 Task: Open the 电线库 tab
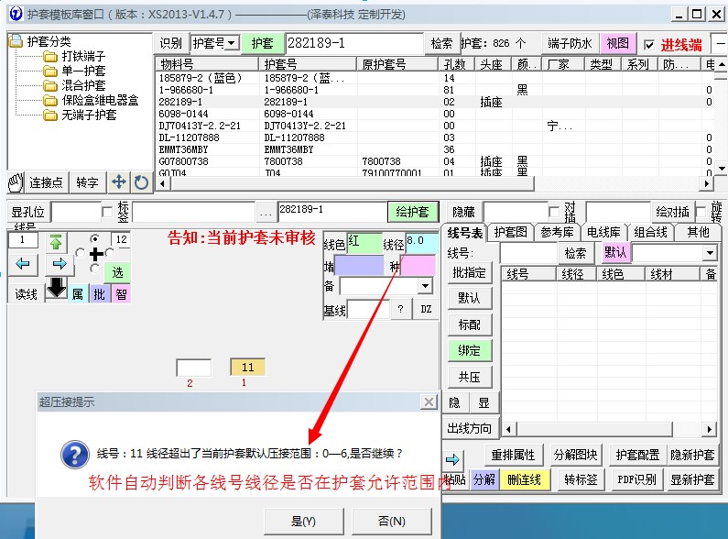point(603,232)
